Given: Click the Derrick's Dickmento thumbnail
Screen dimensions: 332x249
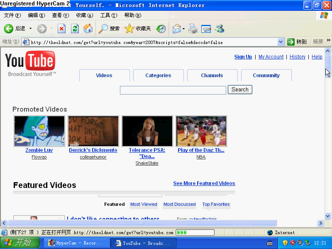Looking at the screenshot, I should tap(93, 131).
